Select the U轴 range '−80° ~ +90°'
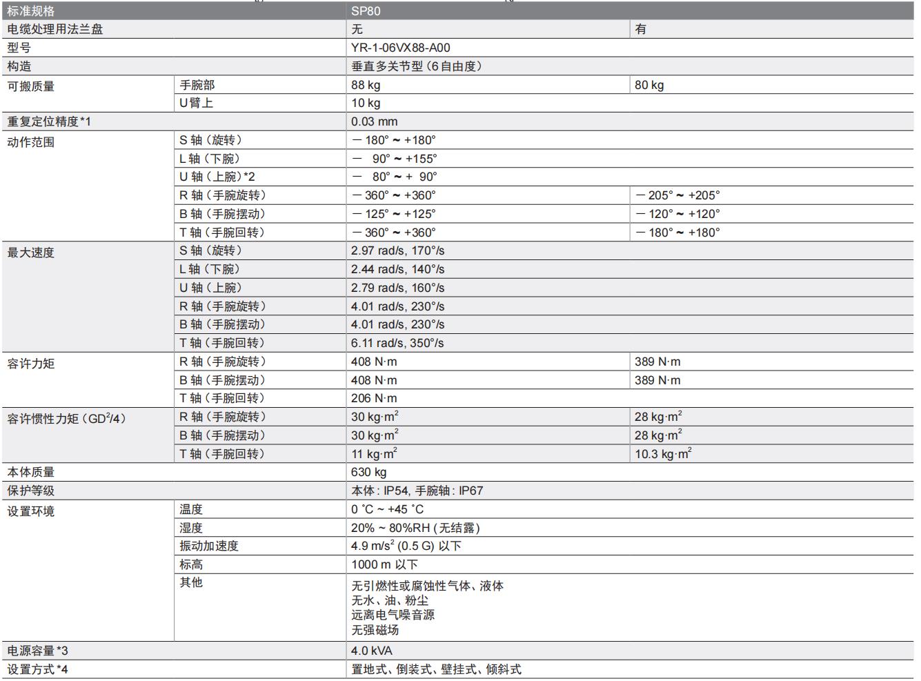 coord(394,177)
